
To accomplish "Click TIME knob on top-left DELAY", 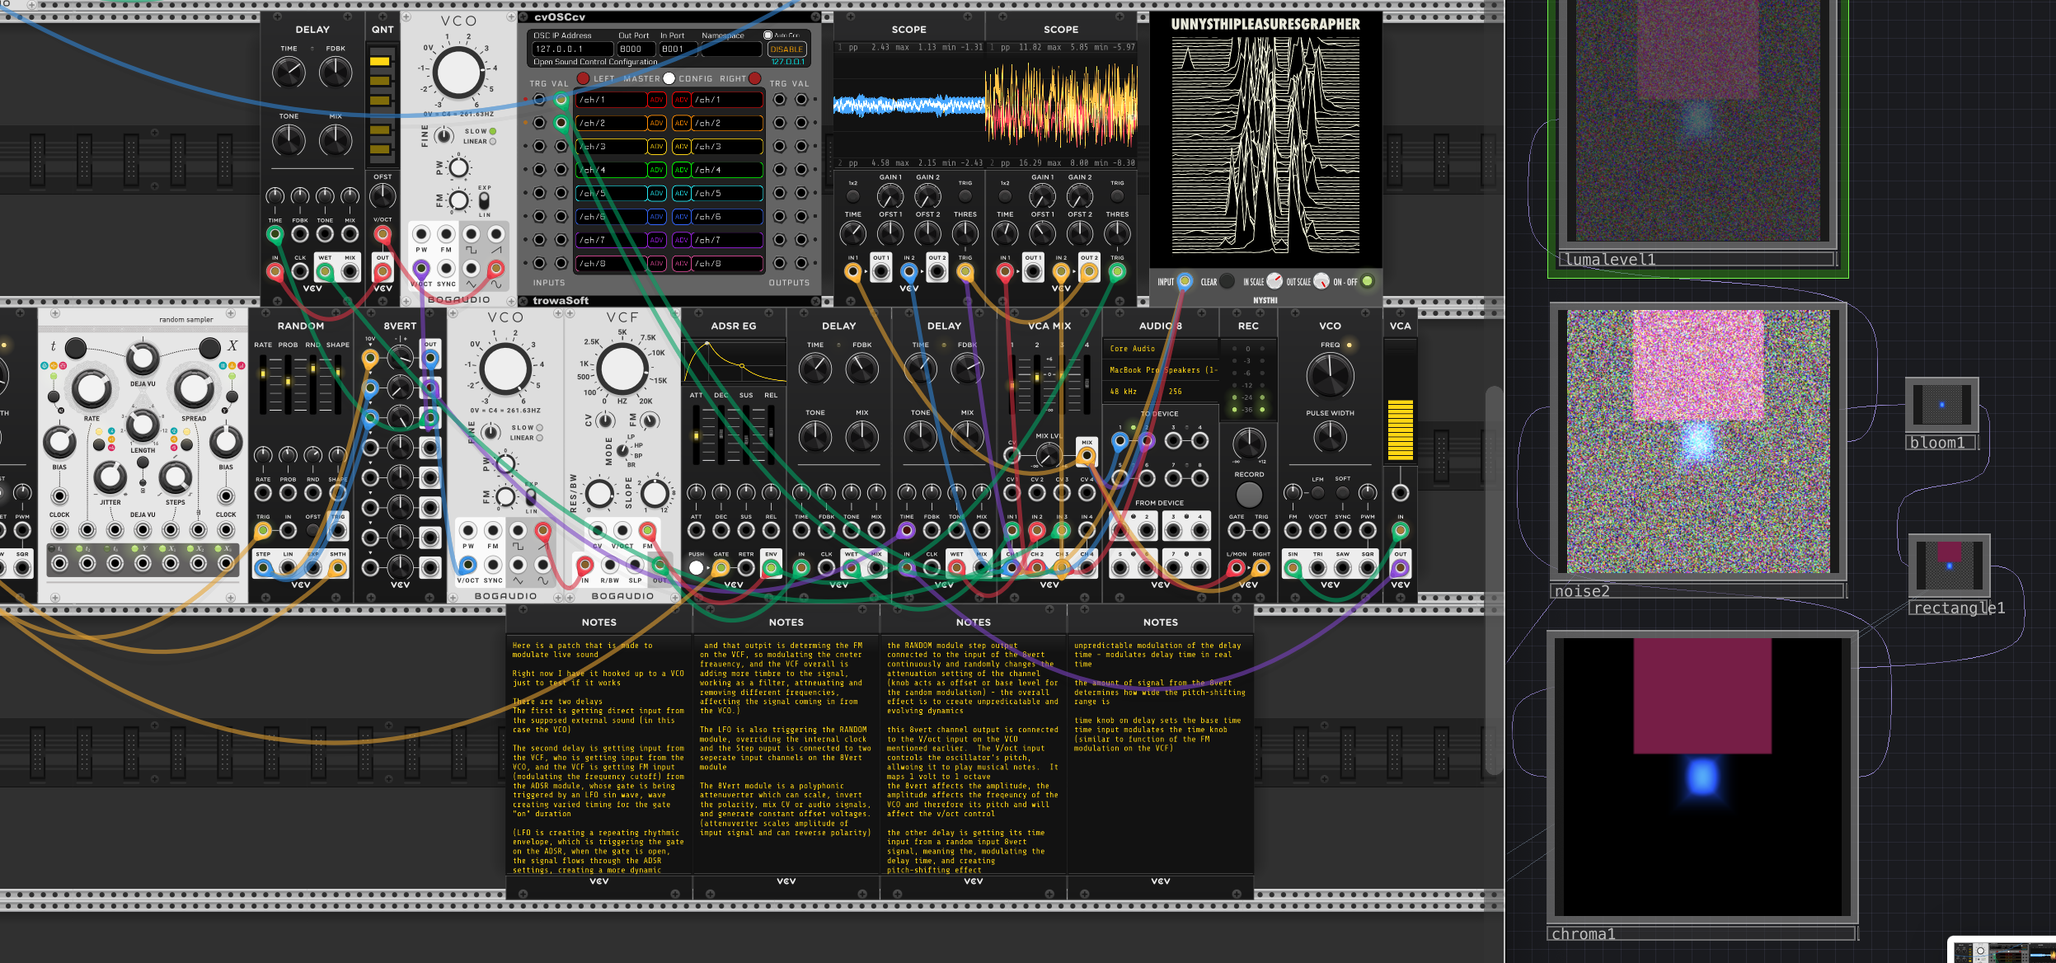I will tap(289, 73).
